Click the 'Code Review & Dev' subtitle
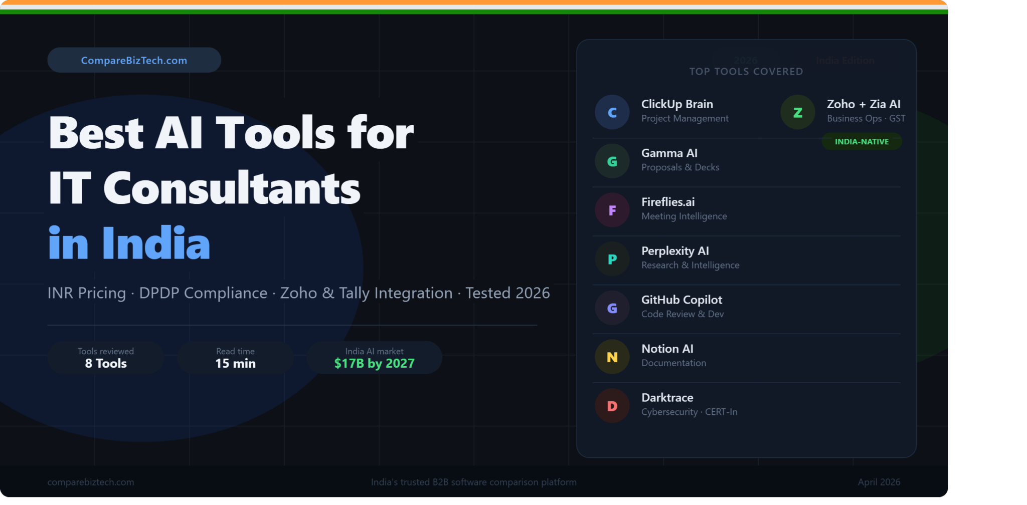The height and width of the screenshot is (505, 1027). pyautogui.click(x=682, y=314)
